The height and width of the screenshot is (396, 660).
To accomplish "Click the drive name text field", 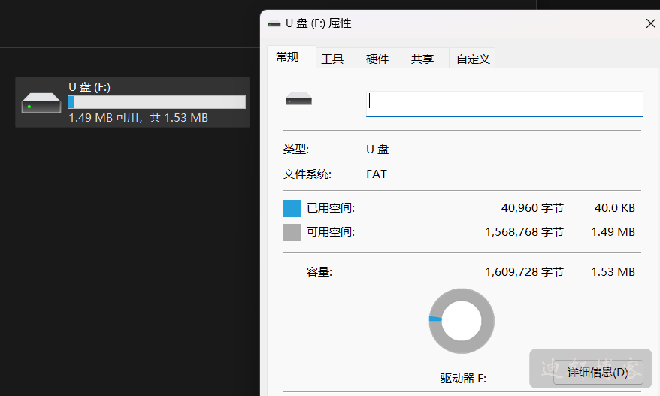I will (x=504, y=103).
